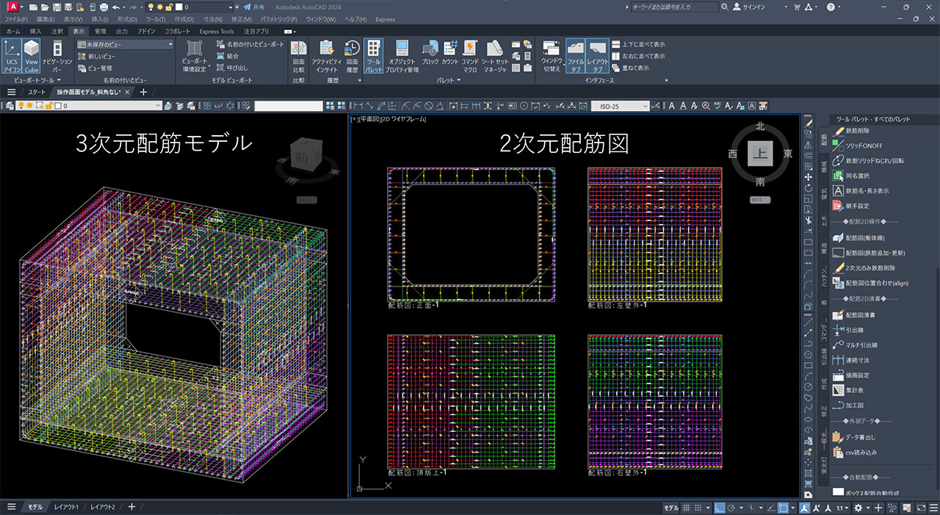Click the keyword search input field

pyautogui.click(x=673, y=7)
